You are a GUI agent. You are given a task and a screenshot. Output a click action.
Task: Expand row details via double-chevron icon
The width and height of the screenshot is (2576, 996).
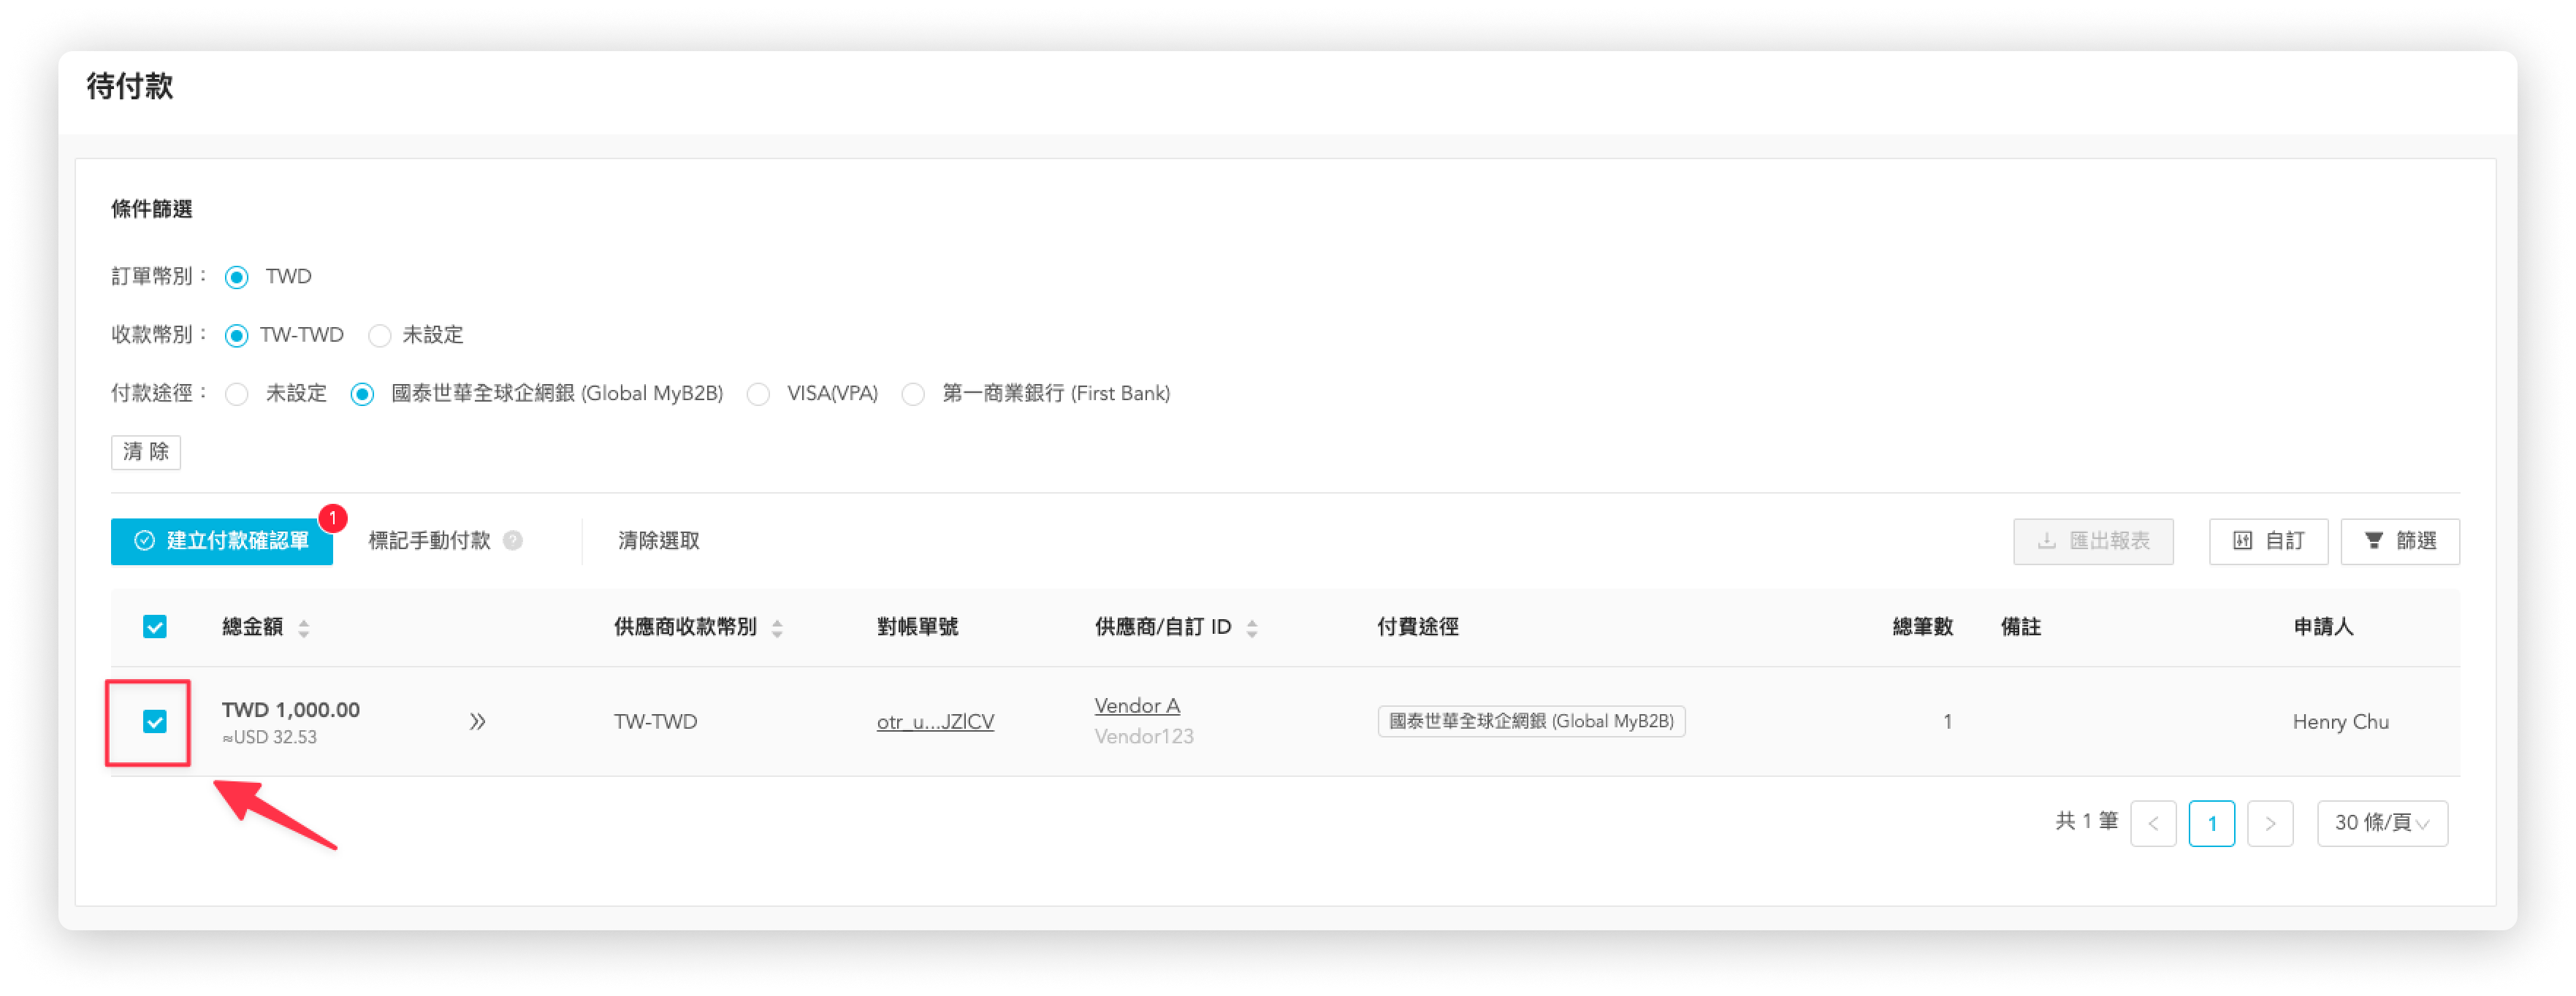tap(478, 721)
